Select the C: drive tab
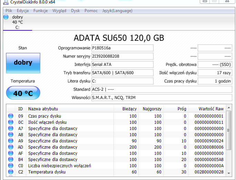This screenshot has height=180, width=236. (x=17, y=27)
